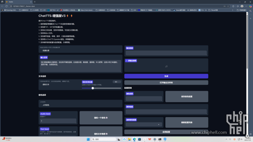Click the 保存信息 text box
Viewport: 253px width, 142px height.
coord(166,112)
